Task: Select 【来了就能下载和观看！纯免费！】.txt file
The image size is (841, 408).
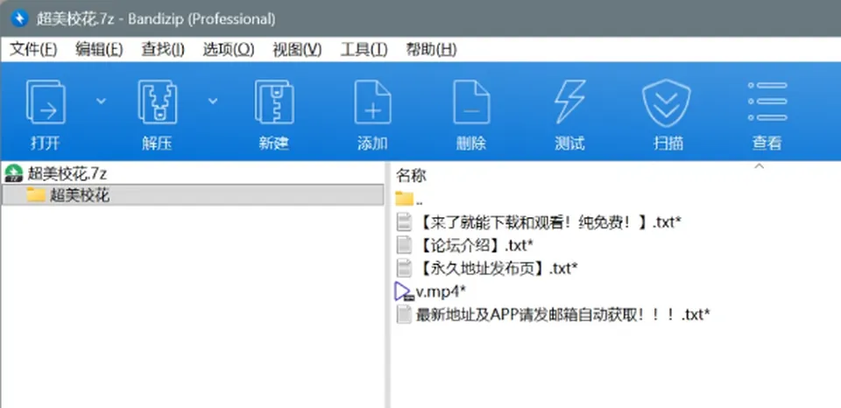Action: click(x=539, y=222)
